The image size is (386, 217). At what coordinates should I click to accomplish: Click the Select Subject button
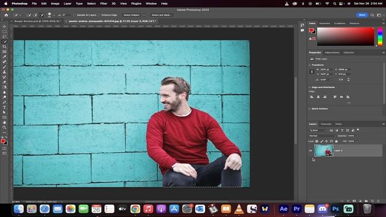[131, 15]
